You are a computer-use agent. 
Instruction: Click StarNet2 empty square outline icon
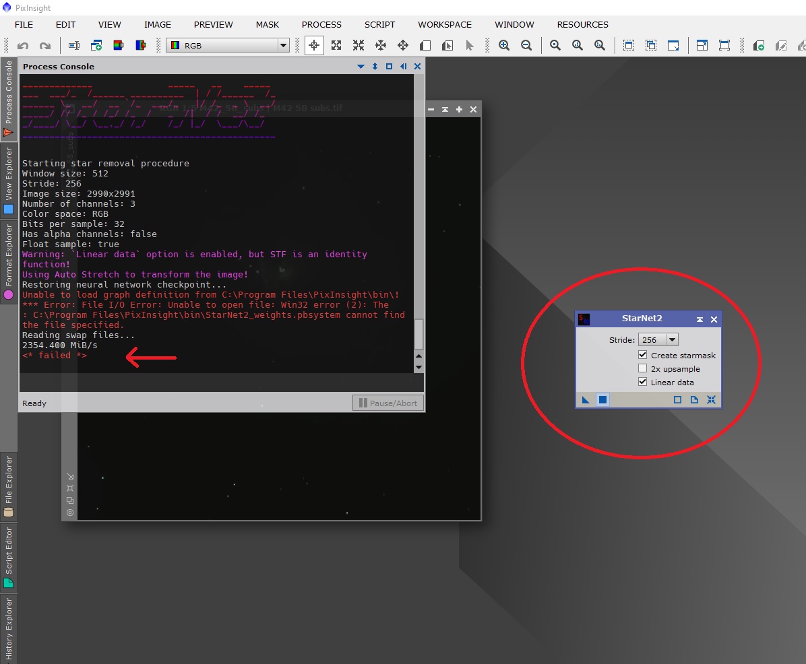tap(677, 399)
